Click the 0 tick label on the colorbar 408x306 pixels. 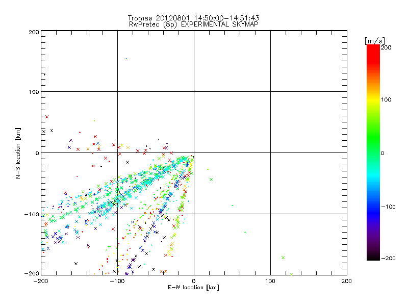[x=382, y=153]
